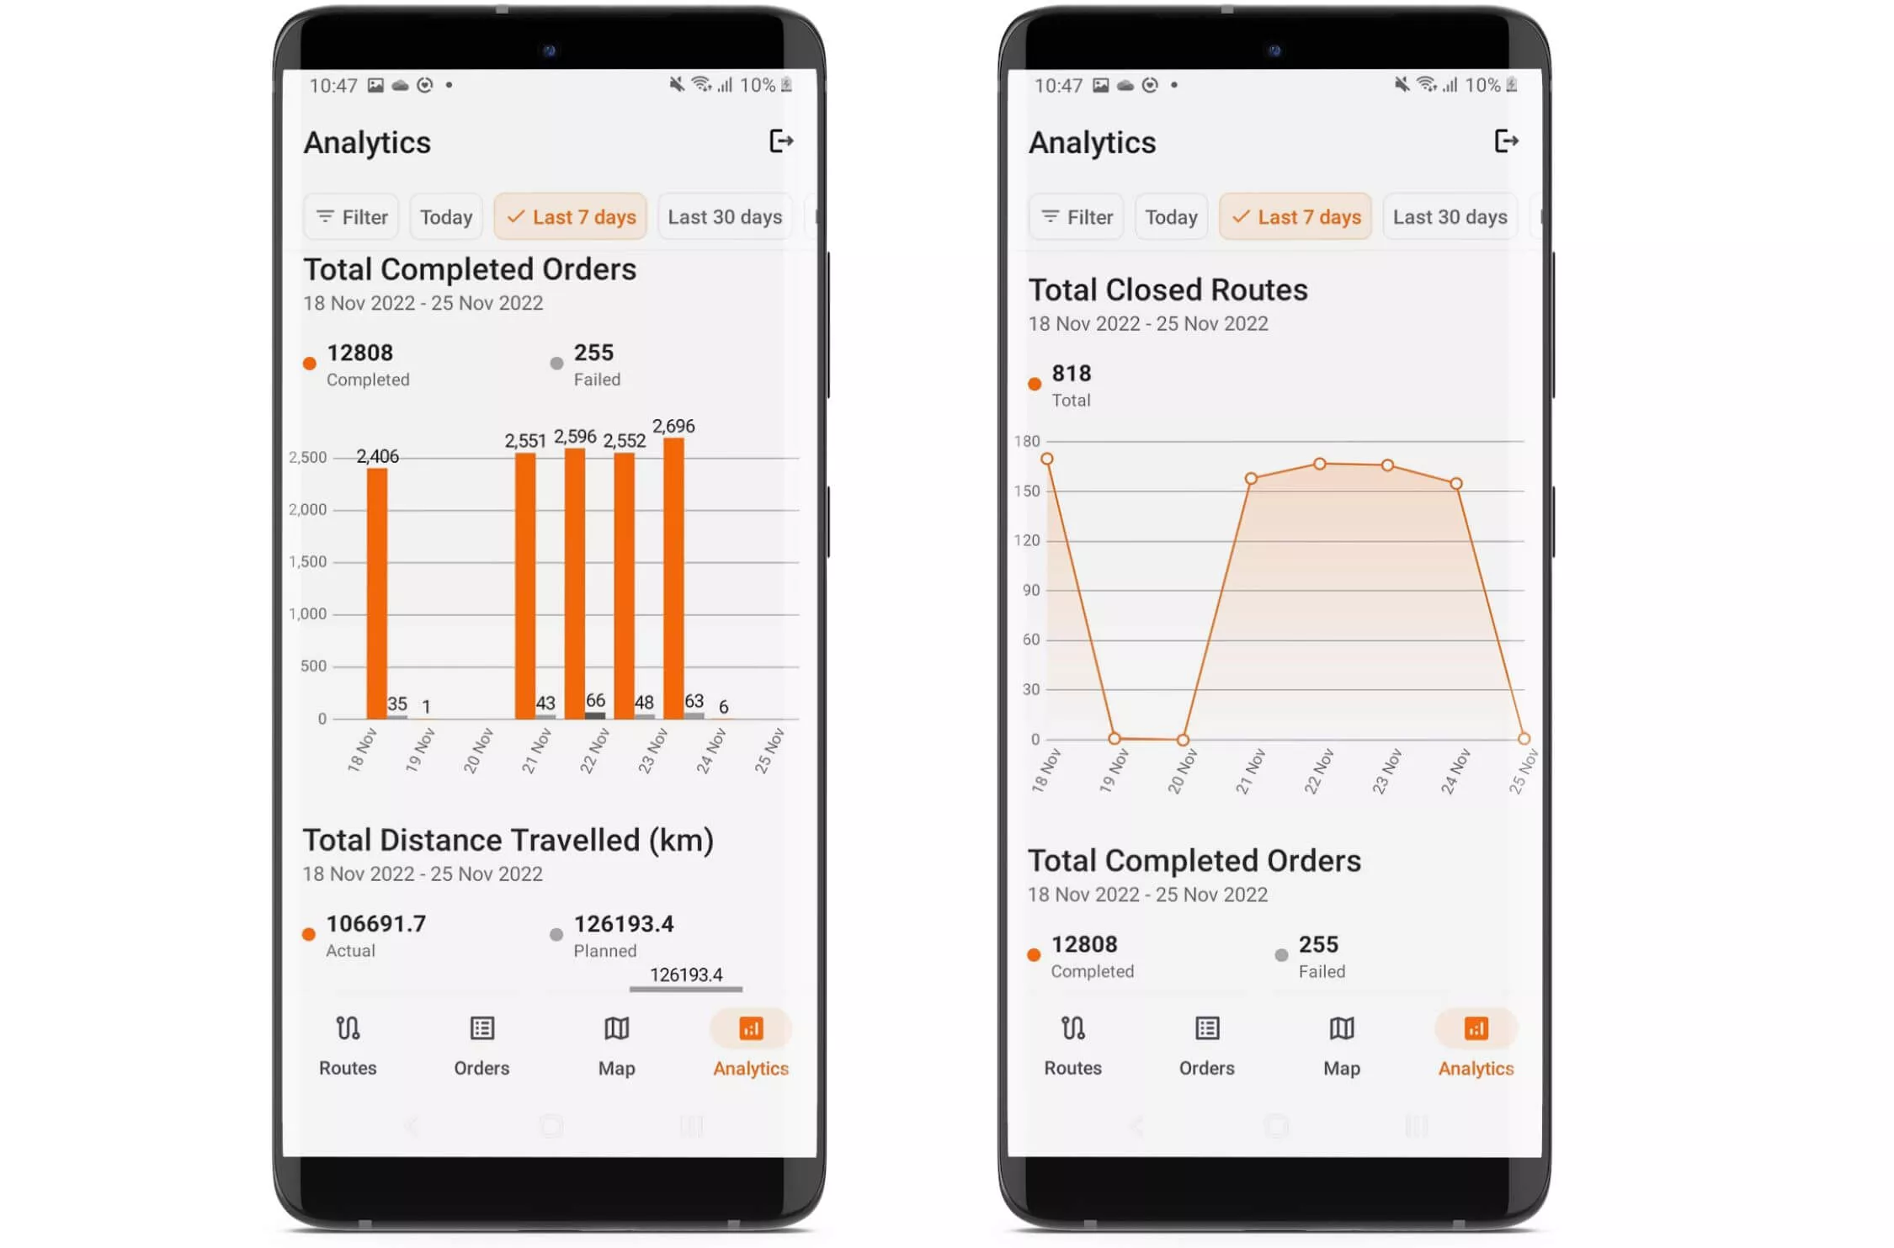Click Filter button on left screen
Viewport: 1894px width, 1248px height.
pos(353,216)
